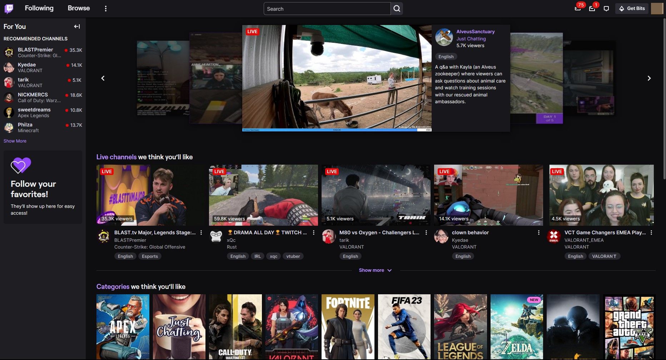Show next stream in carousel
This screenshot has height=360, width=666.
[649, 78]
